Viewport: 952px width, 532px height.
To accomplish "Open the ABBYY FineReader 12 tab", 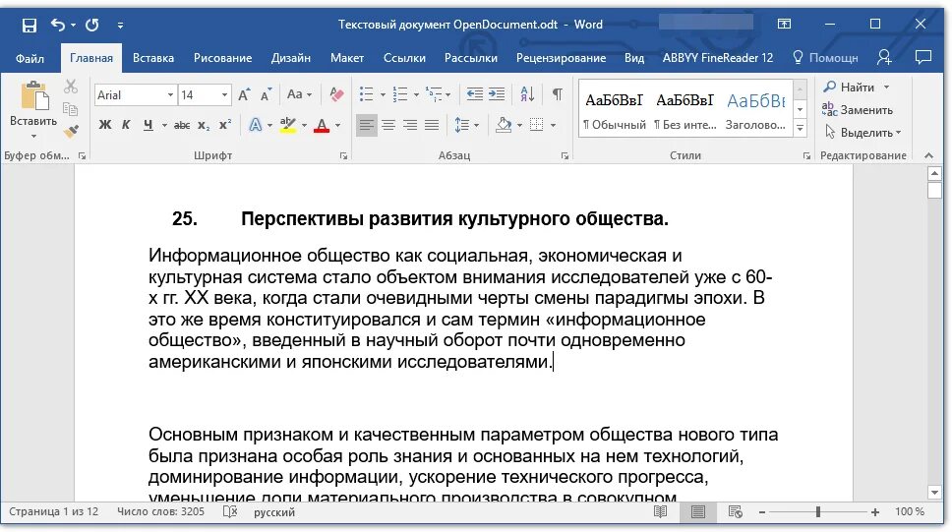I will [x=718, y=58].
